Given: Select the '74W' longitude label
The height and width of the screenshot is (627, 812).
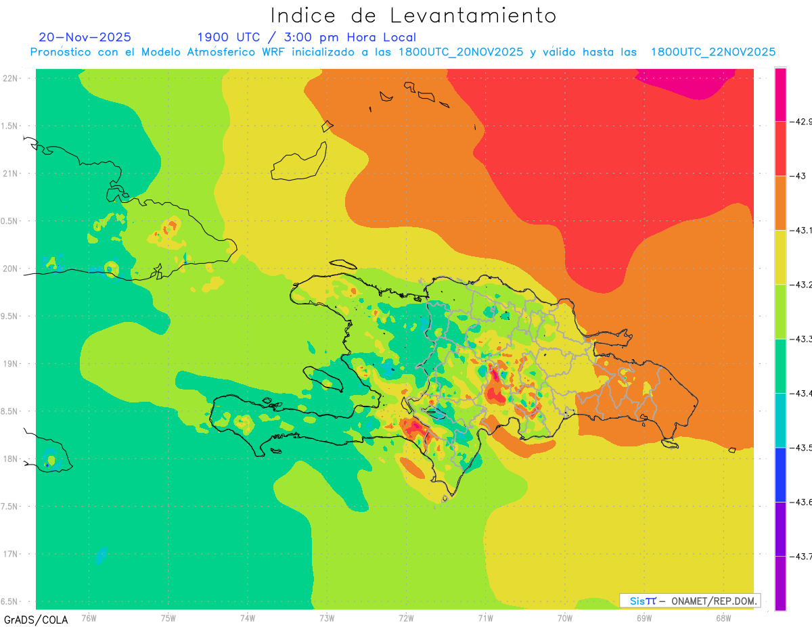Looking at the screenshot, I should (x=248, y=618).
